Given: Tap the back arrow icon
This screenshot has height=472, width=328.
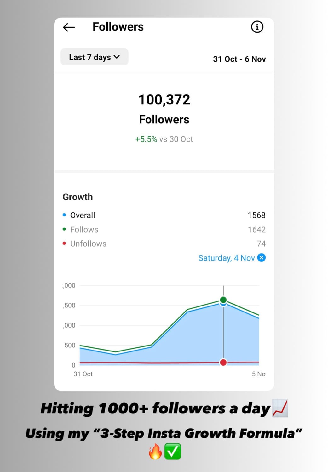Looking at the screenshot, I should point(69,27).
